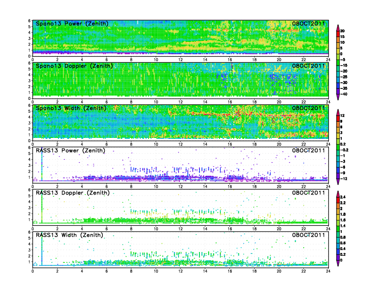Click the 08OCT2011 date in Spano13 Power panel
Viewport: 377px width, 291px height.
(x=308, y=24)
